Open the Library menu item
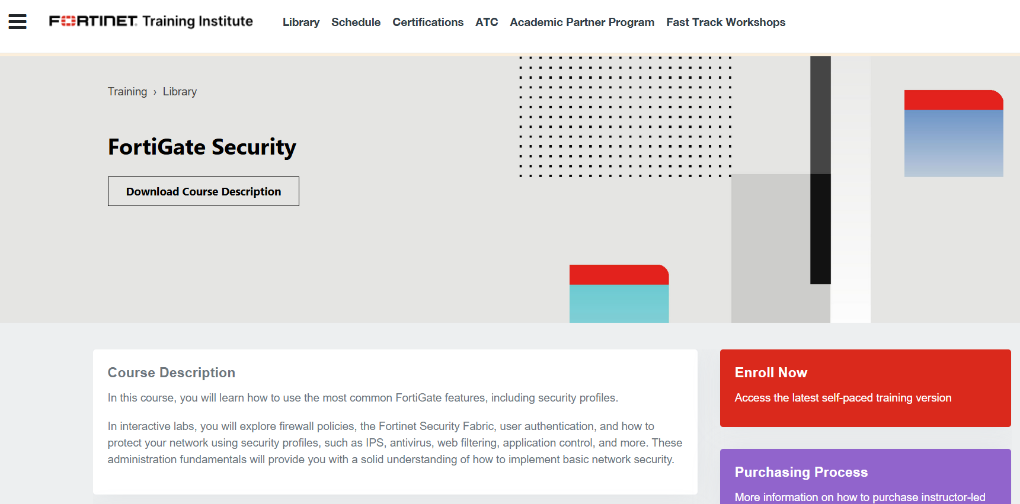 300,23
